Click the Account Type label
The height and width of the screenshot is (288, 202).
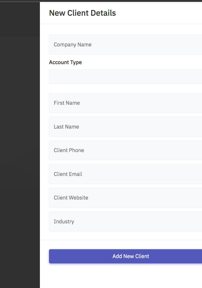click(65, 62)
